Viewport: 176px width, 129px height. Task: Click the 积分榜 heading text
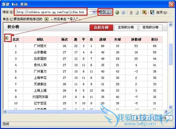(x=13, y=27)
